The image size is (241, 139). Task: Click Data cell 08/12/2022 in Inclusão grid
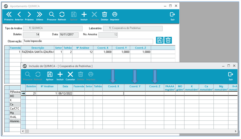[65, 93]
